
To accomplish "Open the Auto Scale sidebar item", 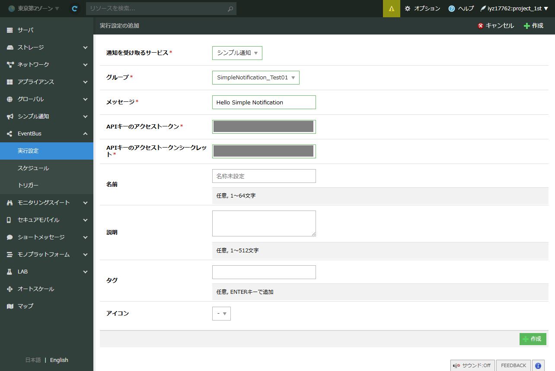I will [35, 289].
